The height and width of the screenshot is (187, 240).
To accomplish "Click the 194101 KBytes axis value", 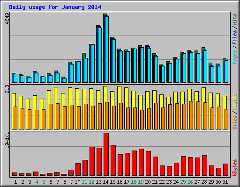I will click(x=7, y=140).
